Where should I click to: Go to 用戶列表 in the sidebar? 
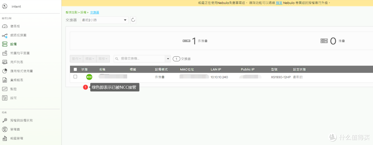click(17, 62)
